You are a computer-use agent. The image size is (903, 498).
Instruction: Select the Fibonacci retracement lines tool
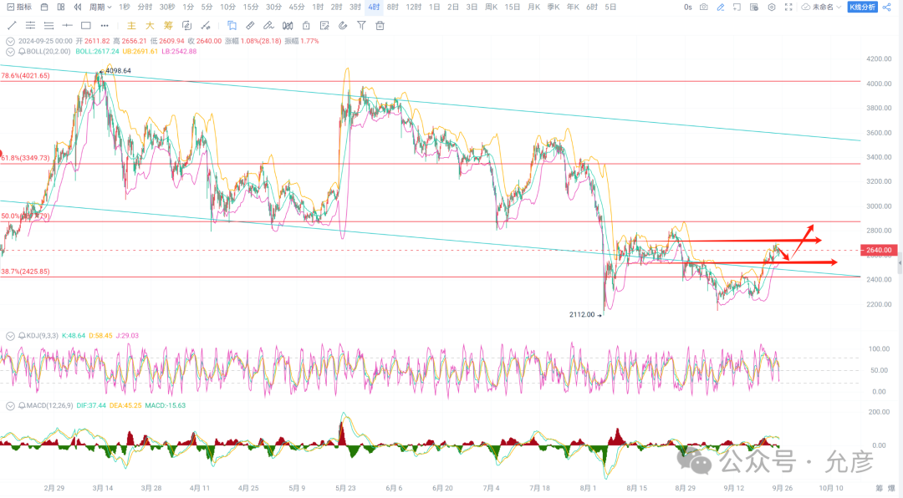49,25
